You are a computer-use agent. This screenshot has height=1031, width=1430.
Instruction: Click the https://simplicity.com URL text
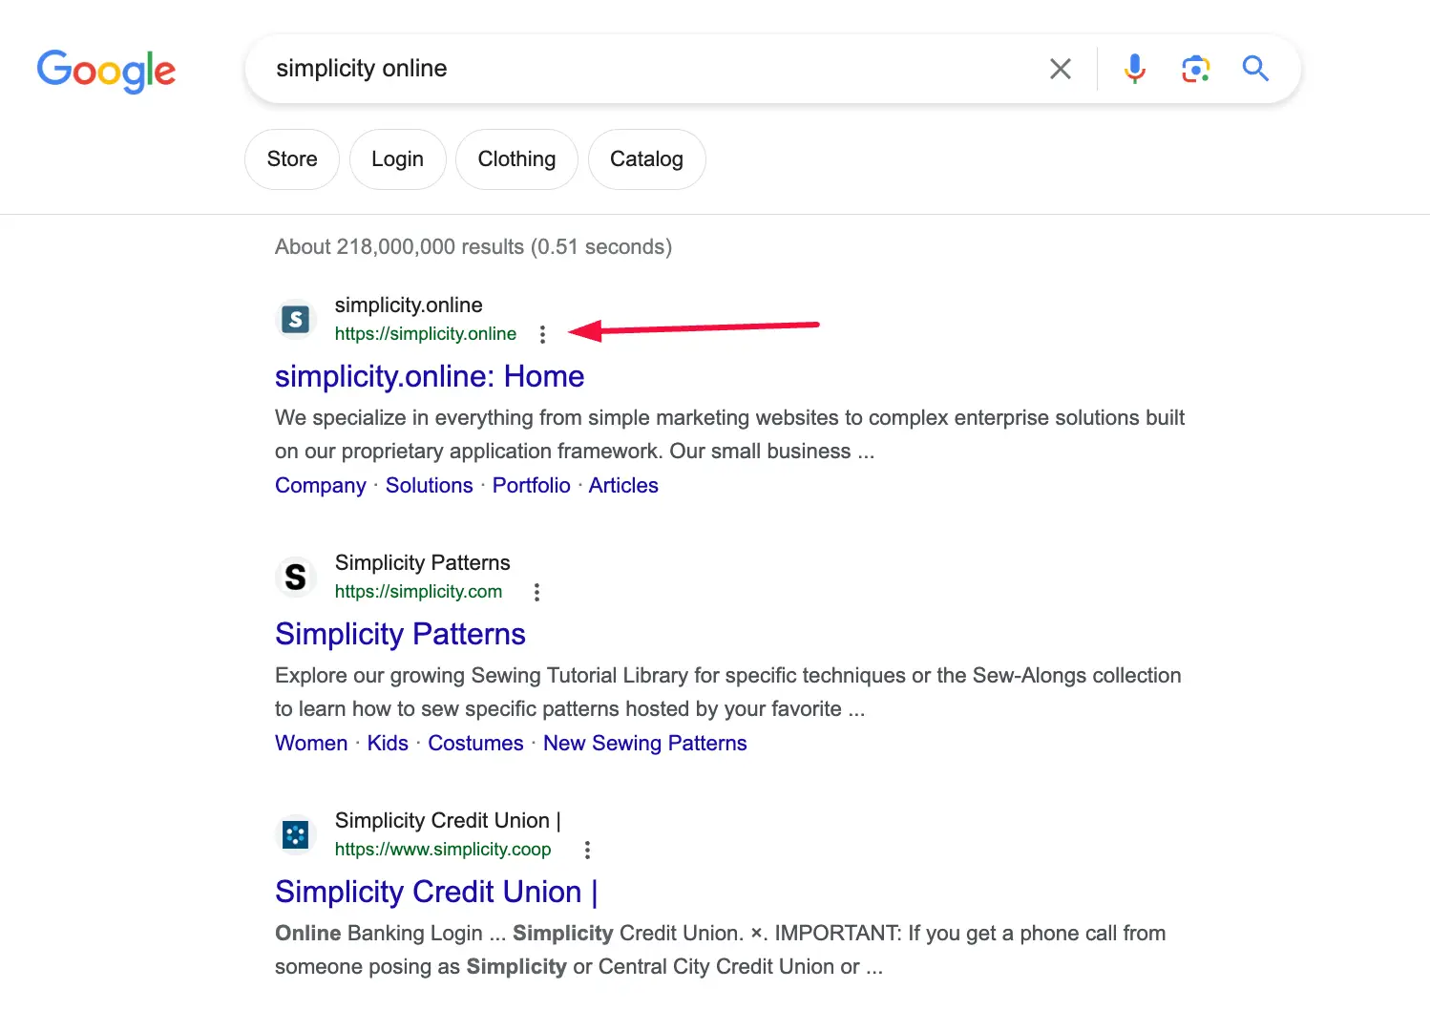click(x=418, y=592)
